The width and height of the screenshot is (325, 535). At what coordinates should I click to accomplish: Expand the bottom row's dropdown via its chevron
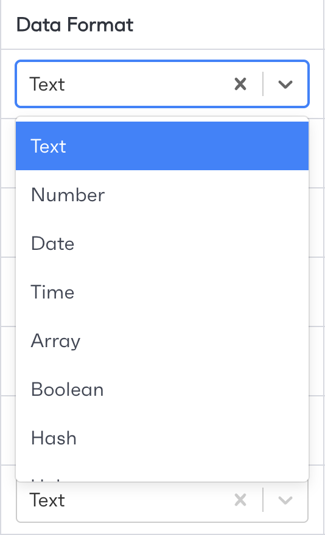click(x=285, y=500)
